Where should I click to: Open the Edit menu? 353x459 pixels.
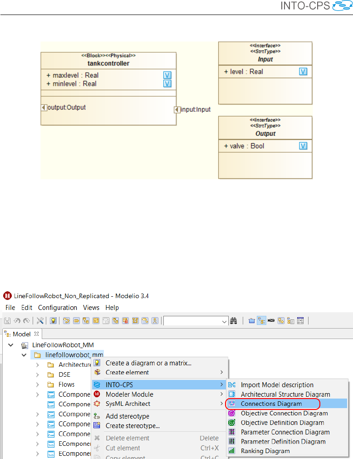[x=27, y=307]
